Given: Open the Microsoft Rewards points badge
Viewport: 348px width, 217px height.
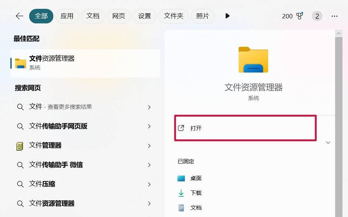Looking at the screenshot, I should (x=292, y=16).
